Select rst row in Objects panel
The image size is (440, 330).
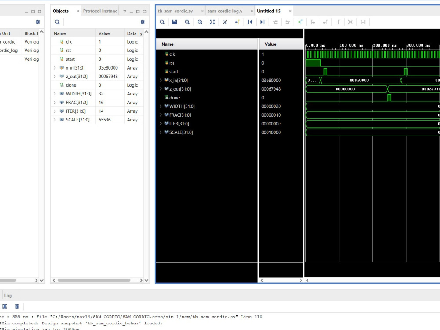click(97, 51)
